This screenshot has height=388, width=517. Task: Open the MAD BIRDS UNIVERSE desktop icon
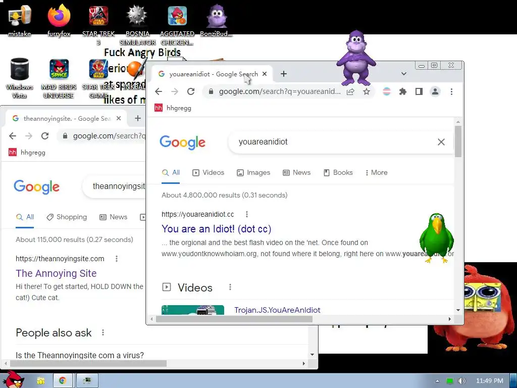coord(59,78)
